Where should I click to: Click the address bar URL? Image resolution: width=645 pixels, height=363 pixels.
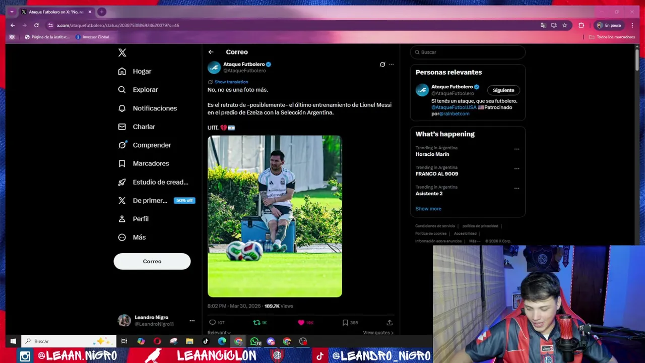pos(118,25)
